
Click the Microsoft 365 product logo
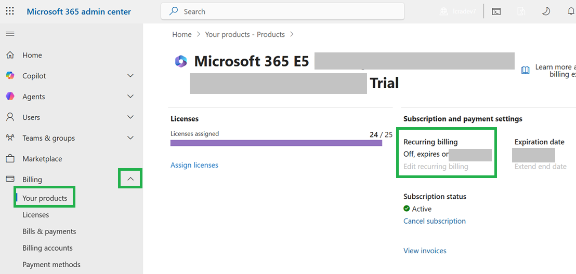[181, 61]
